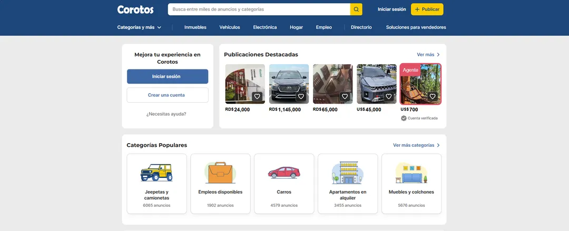Open Iniciar sesión link in header
Viewport: 569px width, 231px height.
point(391,9)
